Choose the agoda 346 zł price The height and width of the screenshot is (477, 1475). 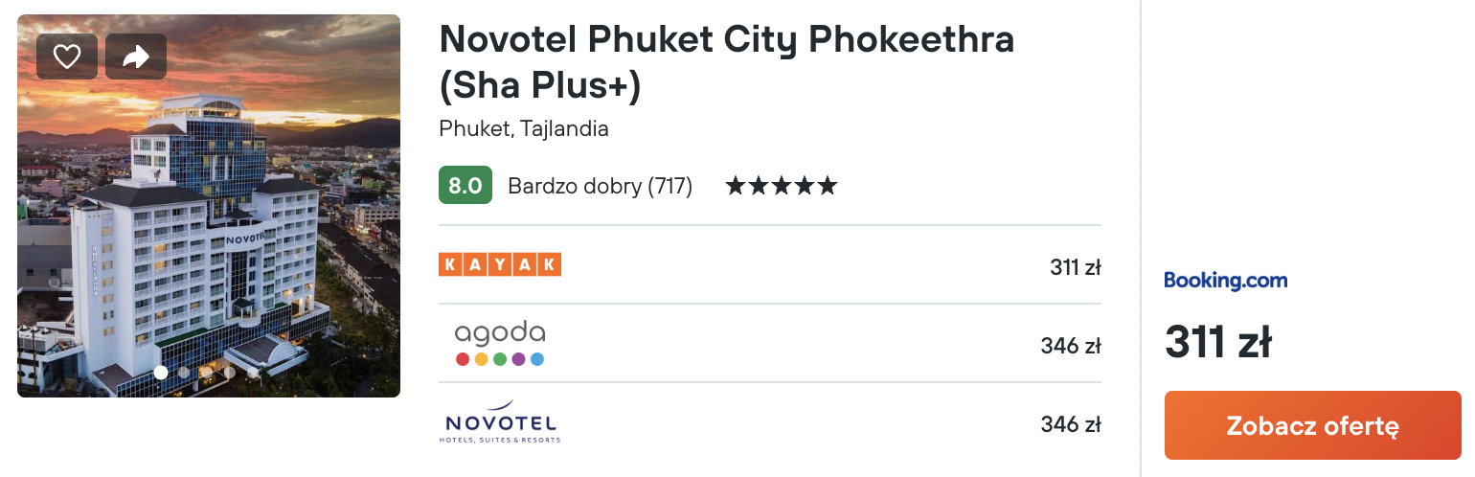coord(1071,346)
